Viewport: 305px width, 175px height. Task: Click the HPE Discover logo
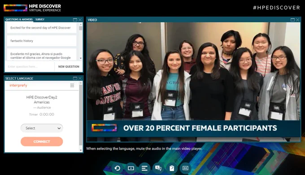tap(32, 8)
